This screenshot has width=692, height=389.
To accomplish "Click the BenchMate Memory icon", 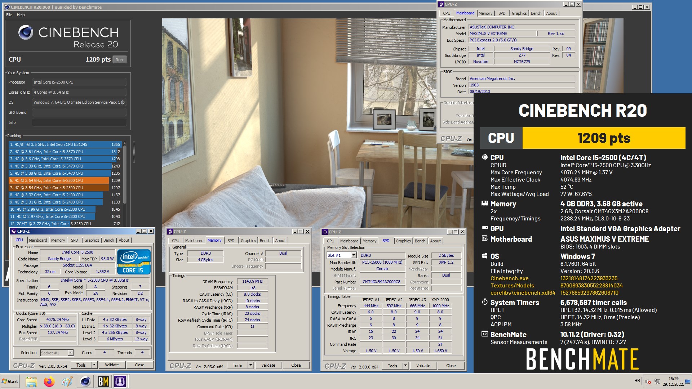I will [x=485, y=204].
